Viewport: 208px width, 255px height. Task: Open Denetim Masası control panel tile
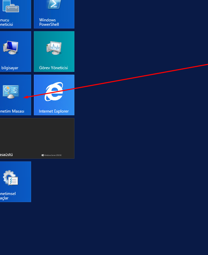click(x=16, y=95)
